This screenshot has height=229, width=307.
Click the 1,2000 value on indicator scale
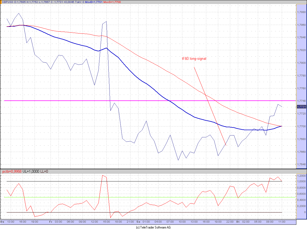[302, 176]
